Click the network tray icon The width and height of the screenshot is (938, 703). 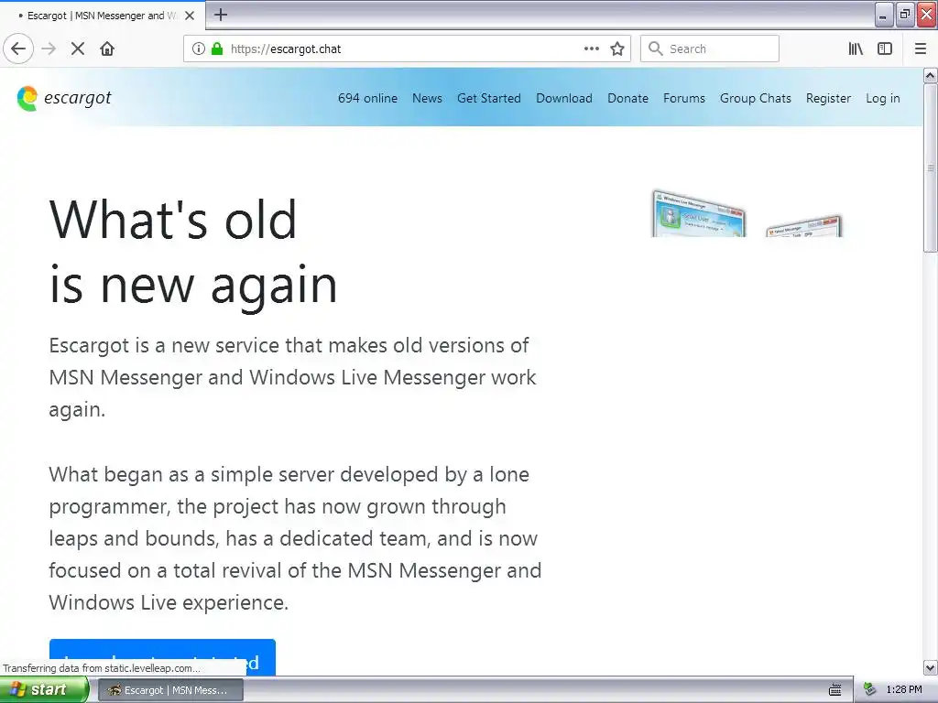(869, 690)
